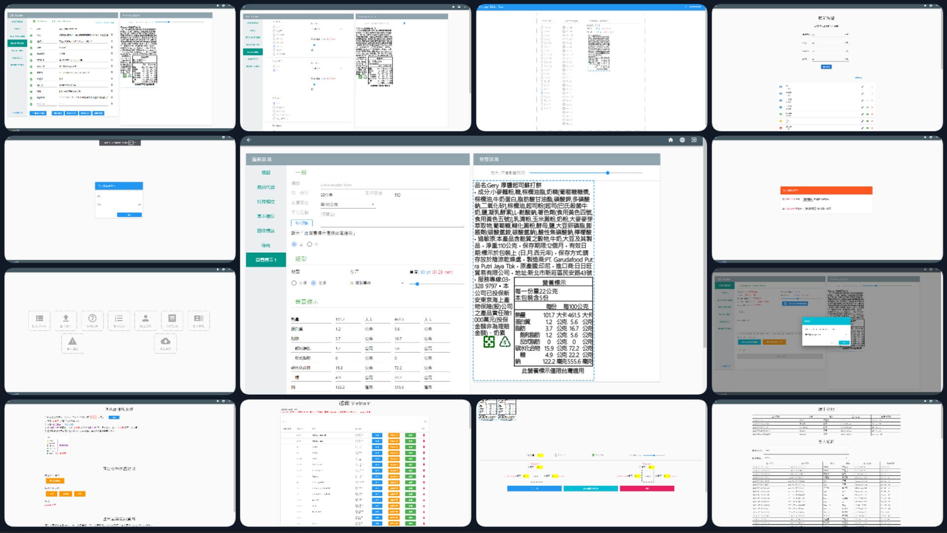The image size is (947, 533).
Task: Open the question mark help tile
Action: pyautogui.click(x=92, y=320)
